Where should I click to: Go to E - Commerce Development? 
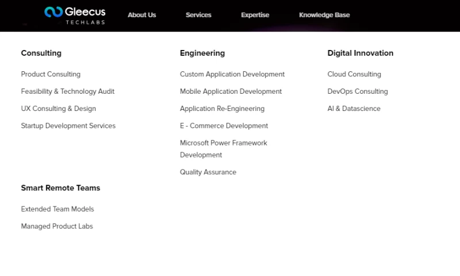tap(224, 126)
